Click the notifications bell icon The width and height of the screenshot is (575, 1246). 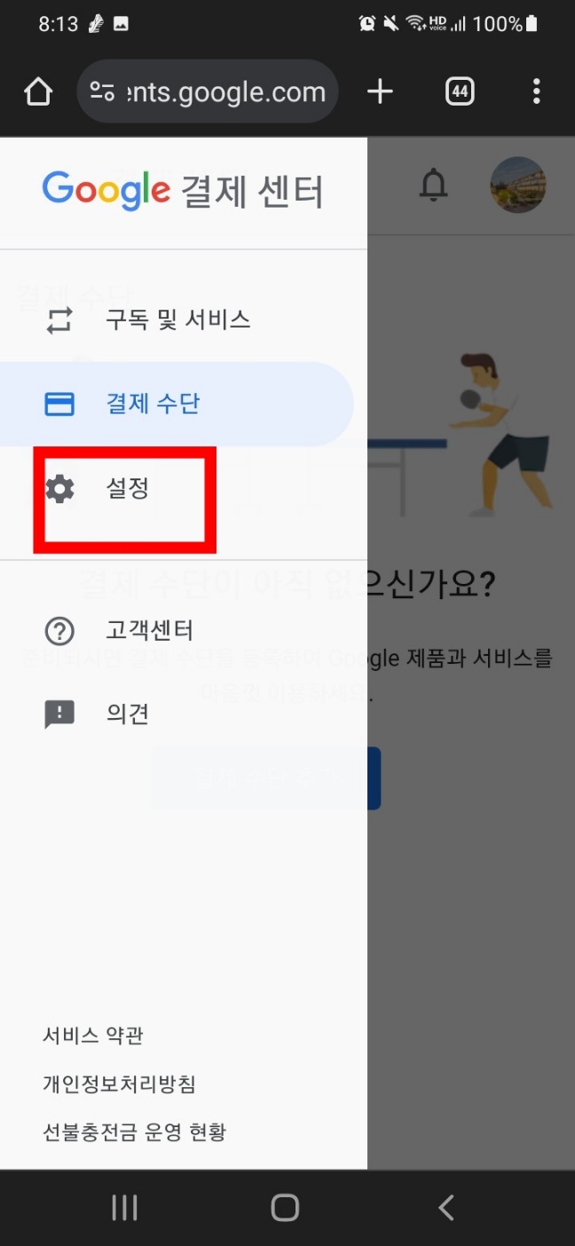coord(433,185)
